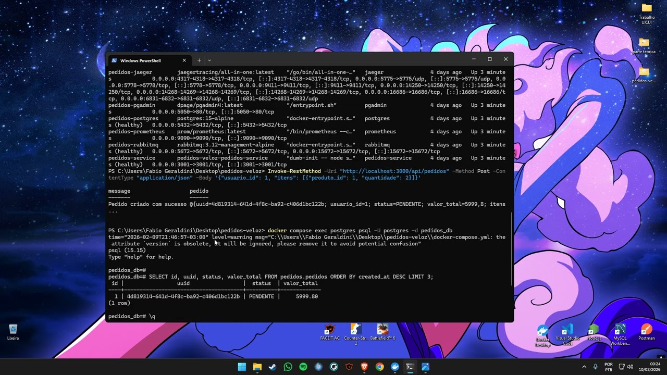Open the Visual Studio Code shortcut
This screenshot has width=667, height=375.
[x=567, y=334]
